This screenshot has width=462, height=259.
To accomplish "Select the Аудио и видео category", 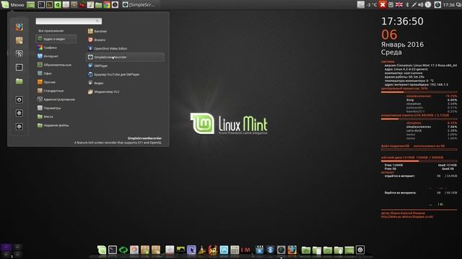I will [x=56, y=39].
